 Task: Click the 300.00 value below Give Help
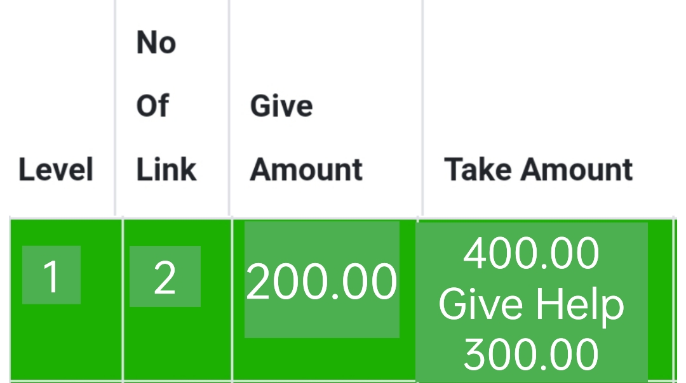[x=531, y=354]
